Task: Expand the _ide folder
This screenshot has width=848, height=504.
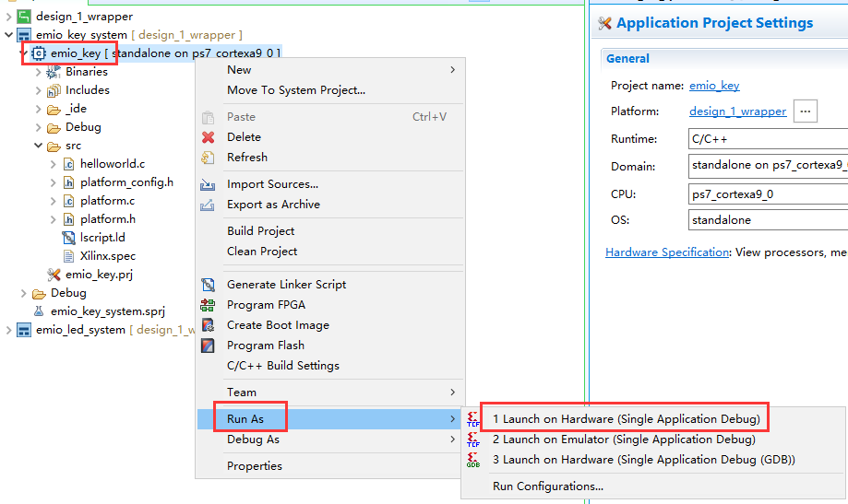Action: [38, 109]
